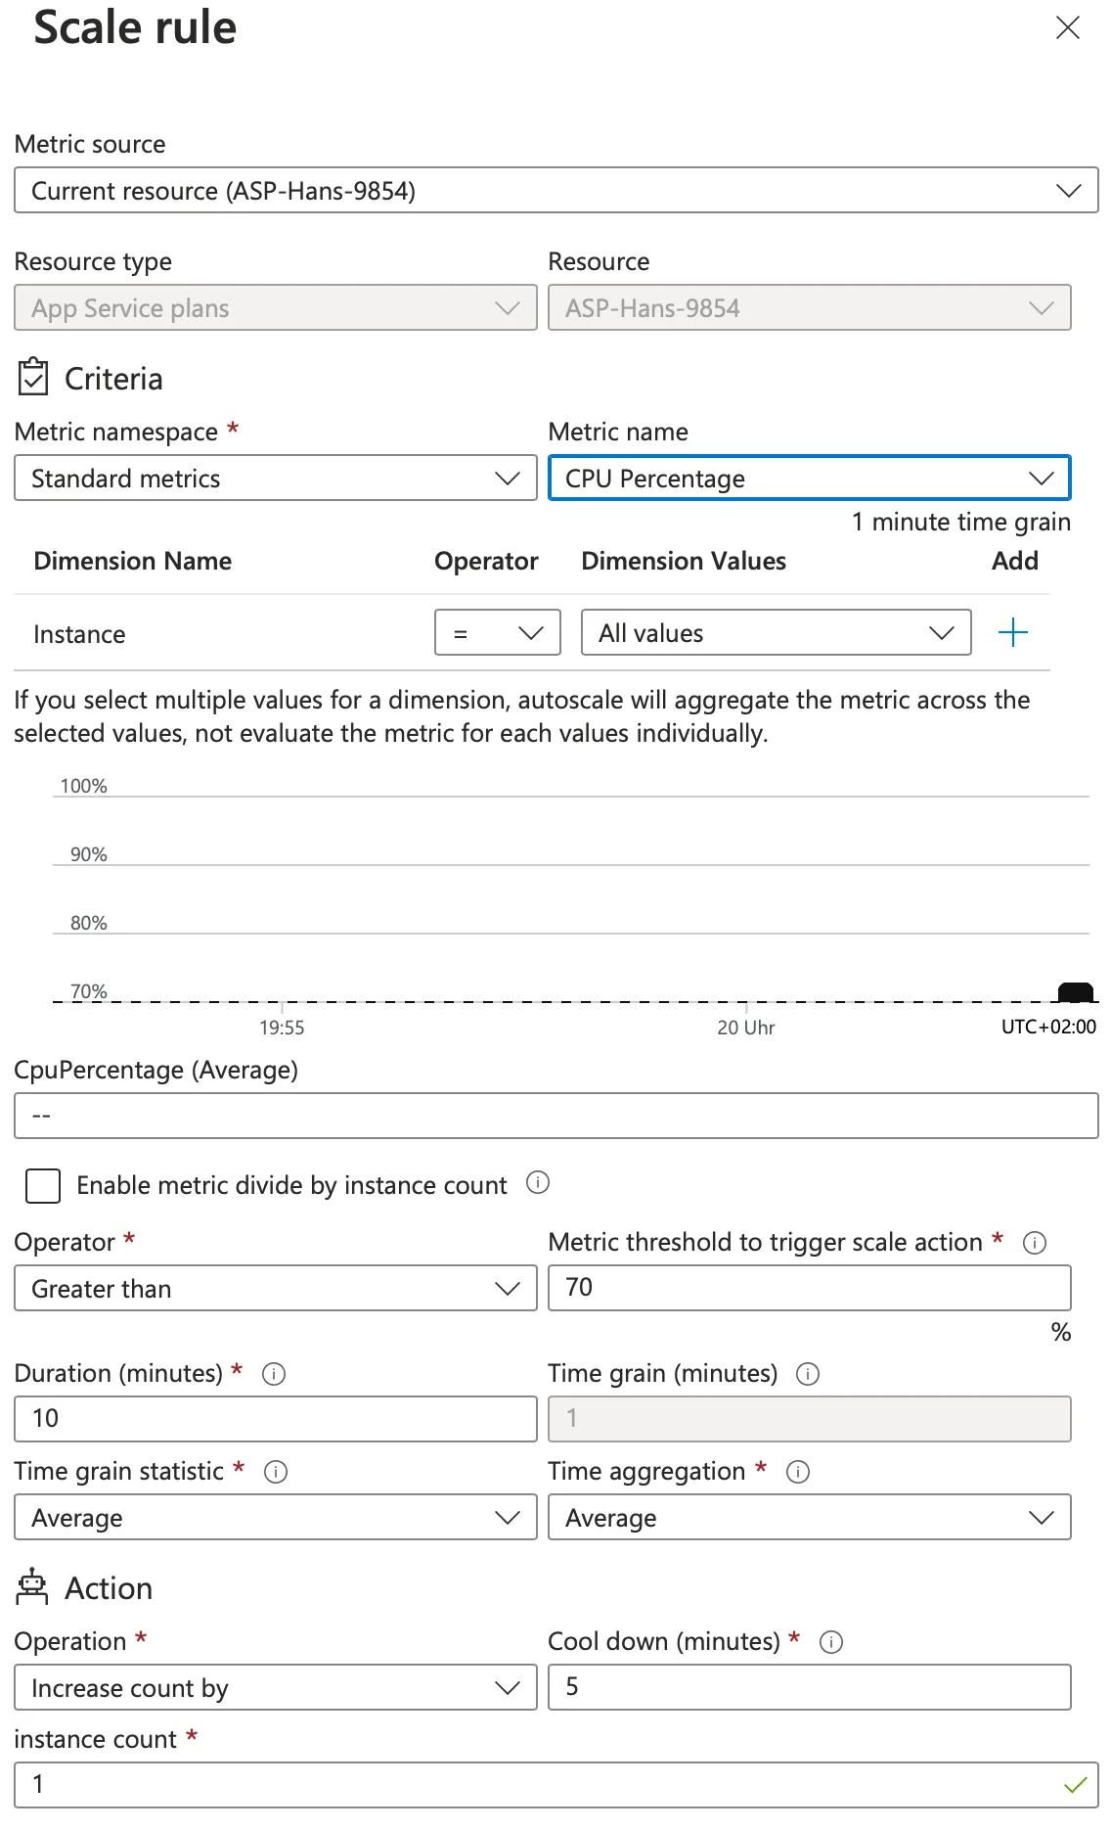Click info icon next to metric divide option
Image resolution: width=1111 pixels, height=1830 pixels.
(538, 1183)
